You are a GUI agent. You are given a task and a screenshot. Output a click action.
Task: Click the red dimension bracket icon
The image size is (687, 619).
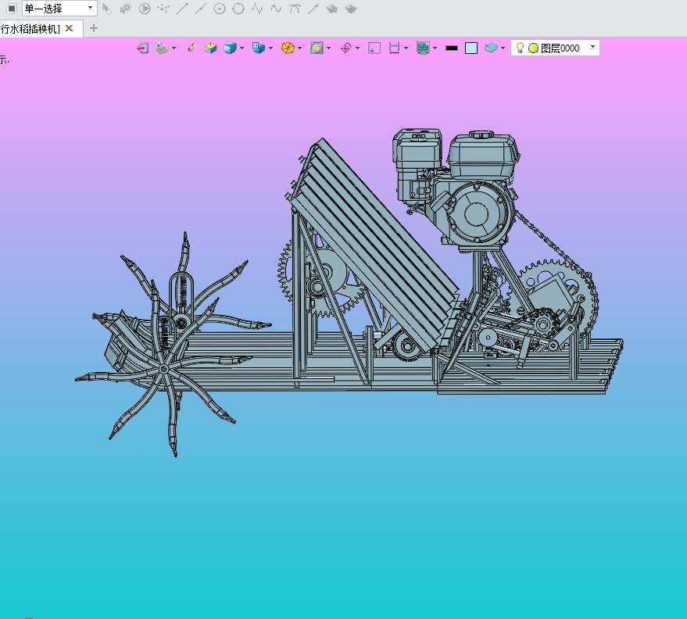pyautogui.click(x=394, y=48)
